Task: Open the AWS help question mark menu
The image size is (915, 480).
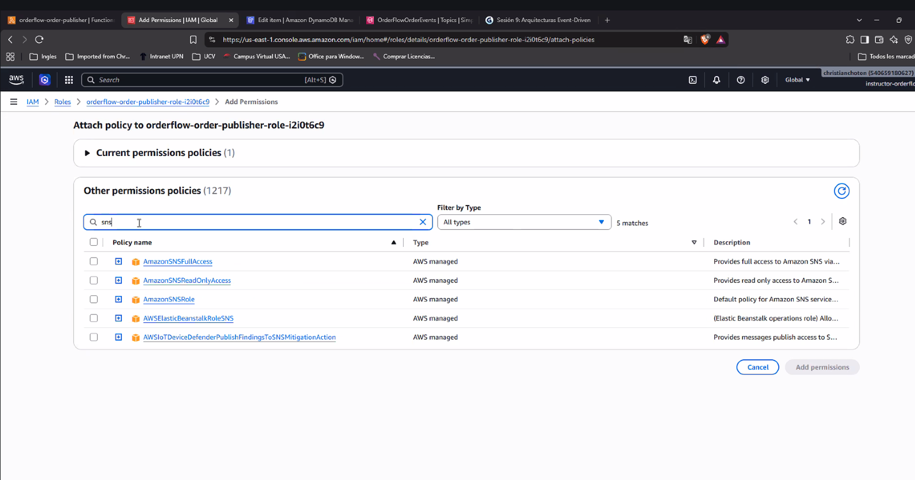Action: click(741, 80)
